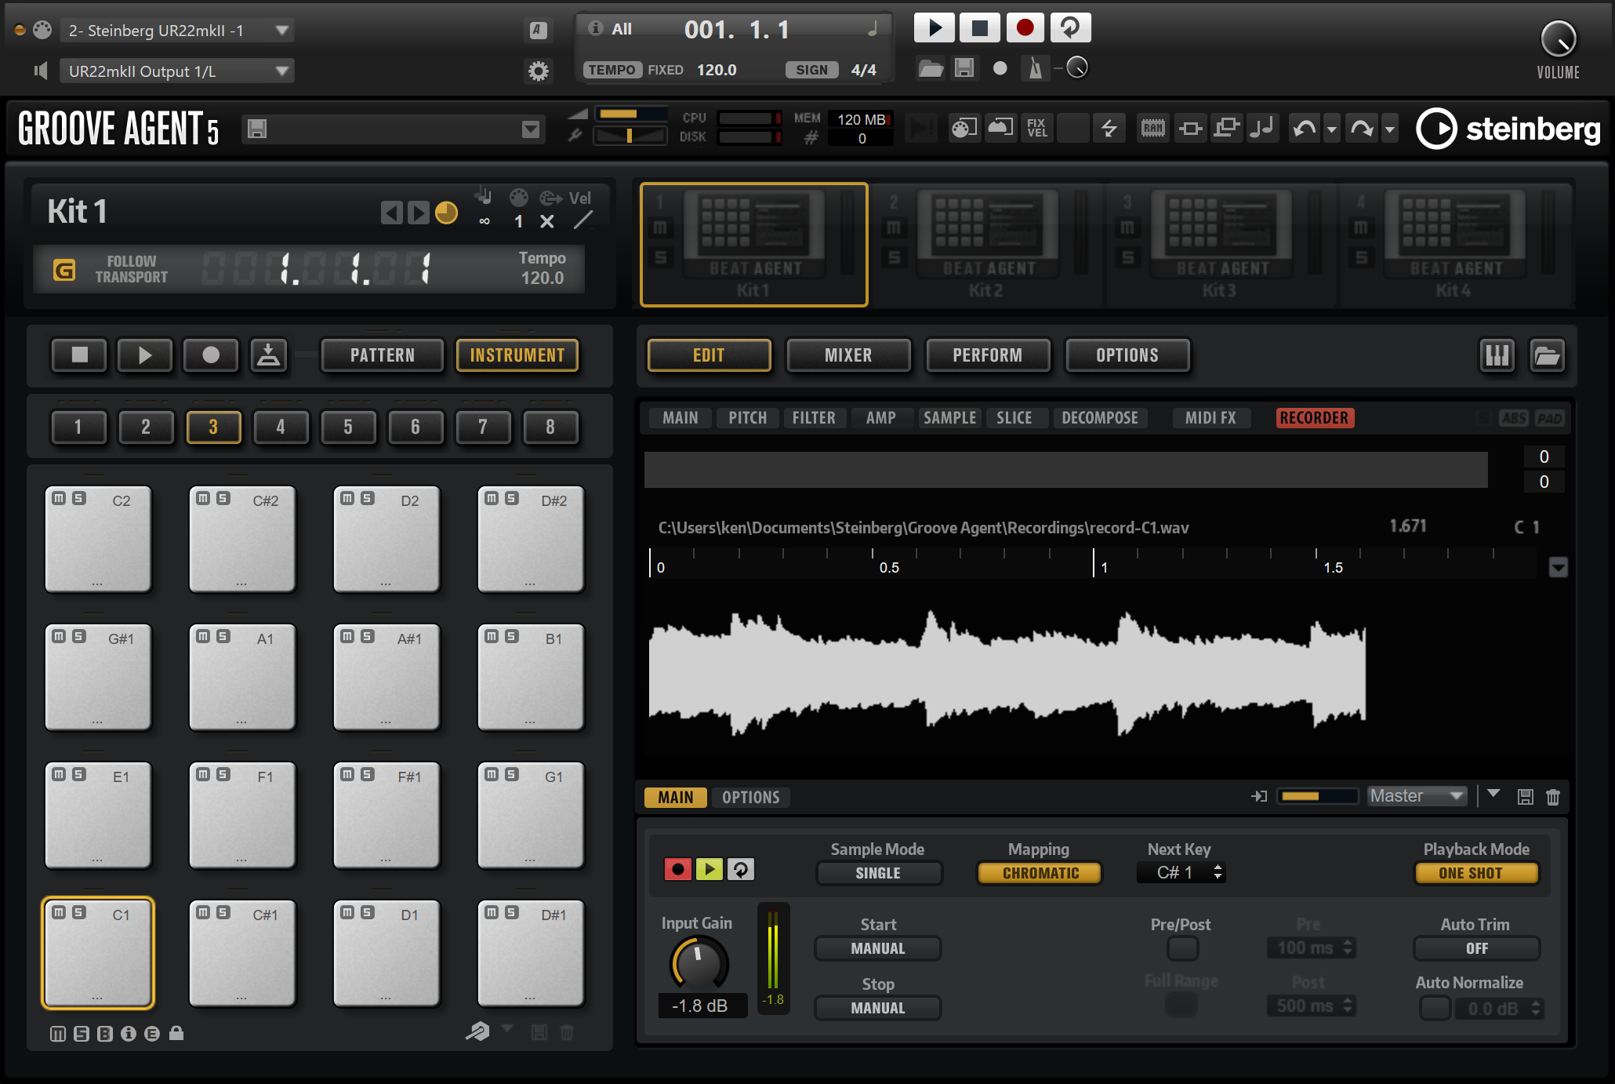Enable the Pre/Post checkbox
This screenshot has width=1615, height=1084.
tap(1183, 948)
